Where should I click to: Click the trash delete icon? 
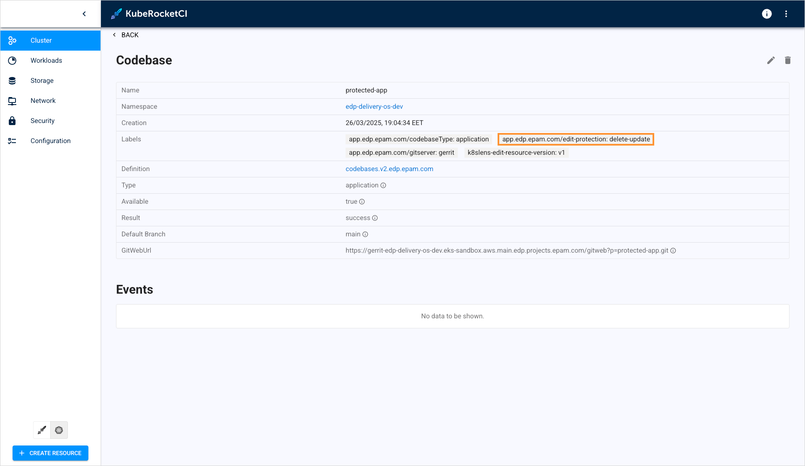coord(787,60)
